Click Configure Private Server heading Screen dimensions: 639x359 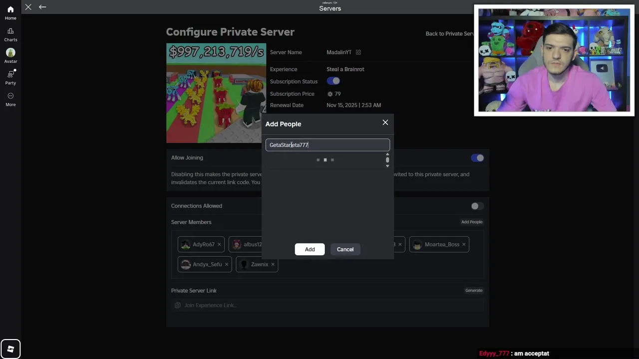click(x=230, y=32)
